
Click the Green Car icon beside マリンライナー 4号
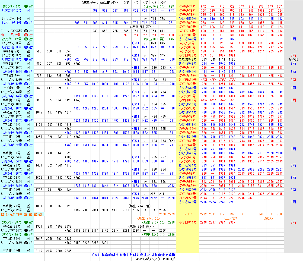[x=26, y=7]
